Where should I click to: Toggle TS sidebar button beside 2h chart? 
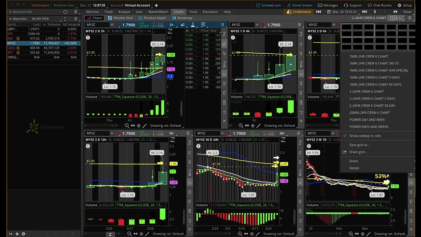(225, 44)
